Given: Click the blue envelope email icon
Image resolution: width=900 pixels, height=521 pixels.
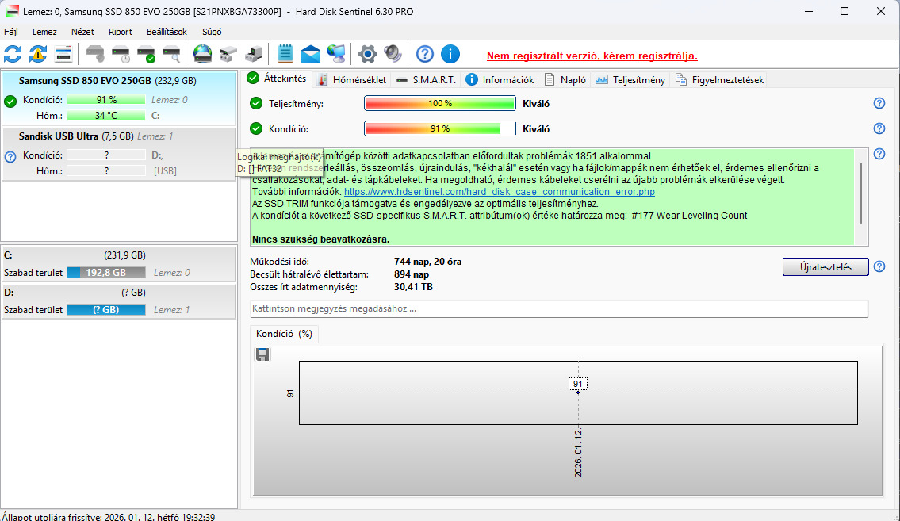Looking at the screenshot, I should tap(311, 55).
